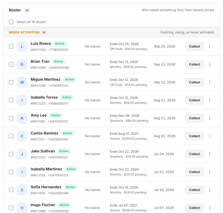
Task: Check the box next to Hugo Fischer
Action: coord(11,208)
